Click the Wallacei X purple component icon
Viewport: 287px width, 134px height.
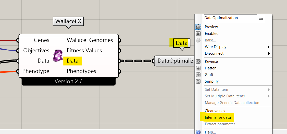click(58, 55)
